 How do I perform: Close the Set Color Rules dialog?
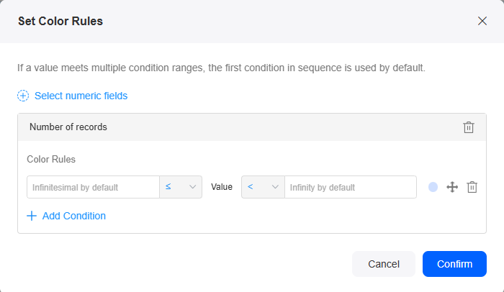click(x=482, y=21)
